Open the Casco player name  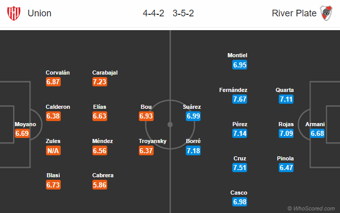pos(239,193)
